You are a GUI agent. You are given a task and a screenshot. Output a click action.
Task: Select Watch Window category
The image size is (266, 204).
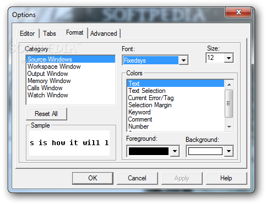pos(70,95)
